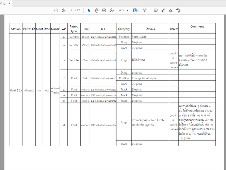
Task: Select the Hand pan tool
Action: [96, 11]
